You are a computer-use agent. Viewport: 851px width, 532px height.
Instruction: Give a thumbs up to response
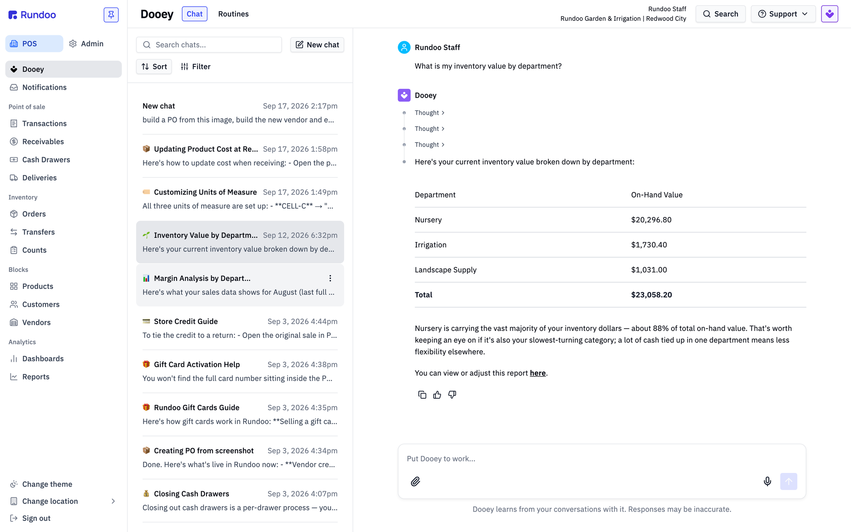click(x=437, y=395)
